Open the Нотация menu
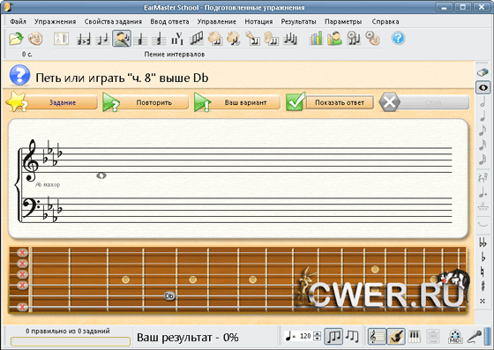The image size is (494, 350). (x=258, y=21)
